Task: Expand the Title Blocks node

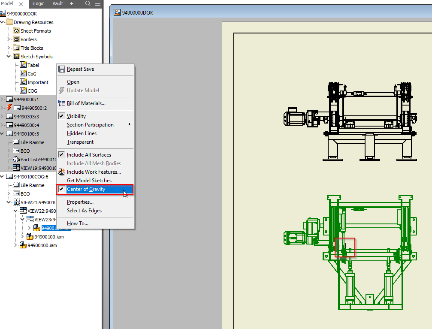Action: pyautogui.click(x=9, y=48)
